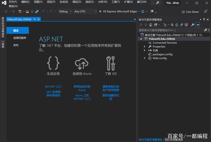Close the Yidosoft.Edu.JSWeb document tab
Image resolution: width=211 pixels, height=142 pixels.
click(x=39, y=19)
